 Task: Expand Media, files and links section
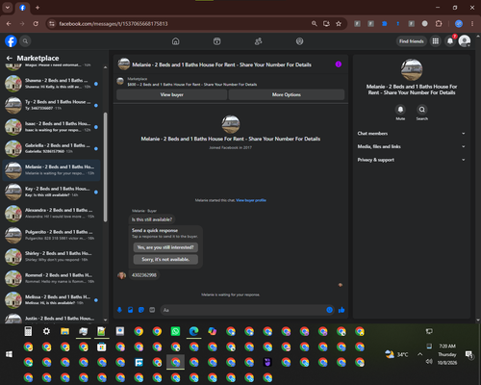412,146
